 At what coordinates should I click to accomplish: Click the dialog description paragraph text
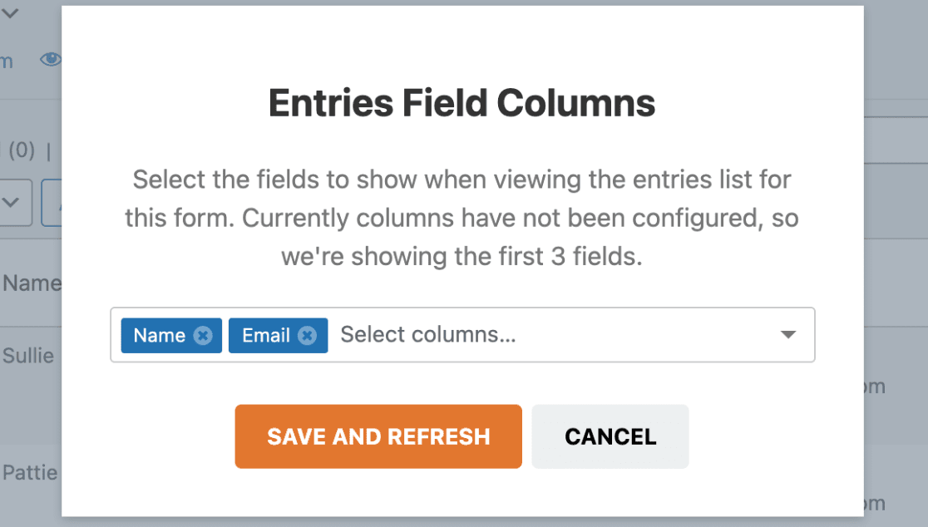click(x=462, y=219)
